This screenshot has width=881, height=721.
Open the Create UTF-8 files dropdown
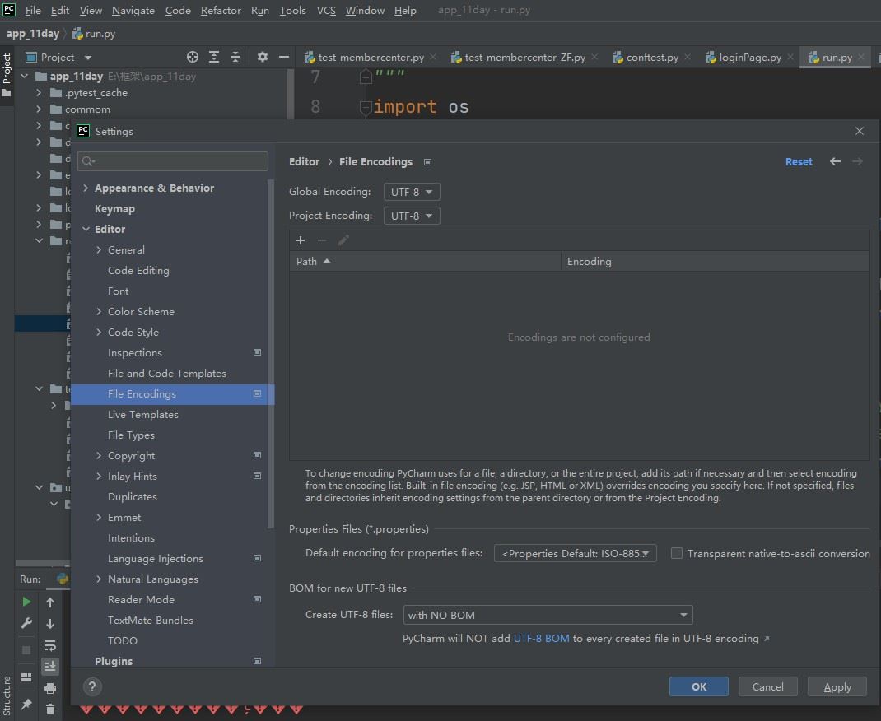[x=548, y=615]
